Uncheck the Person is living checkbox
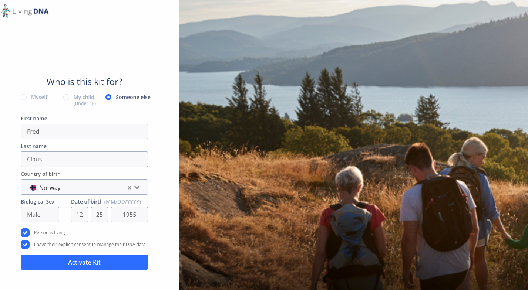 pyautogui.click(x=25, y=233)
